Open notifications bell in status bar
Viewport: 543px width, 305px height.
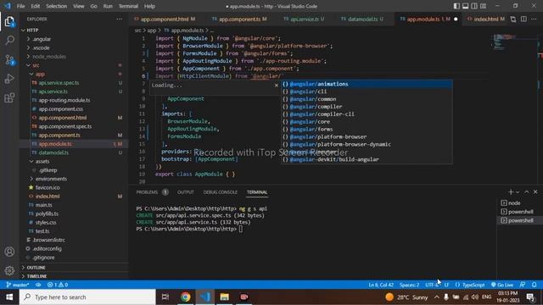pos(534,285)
